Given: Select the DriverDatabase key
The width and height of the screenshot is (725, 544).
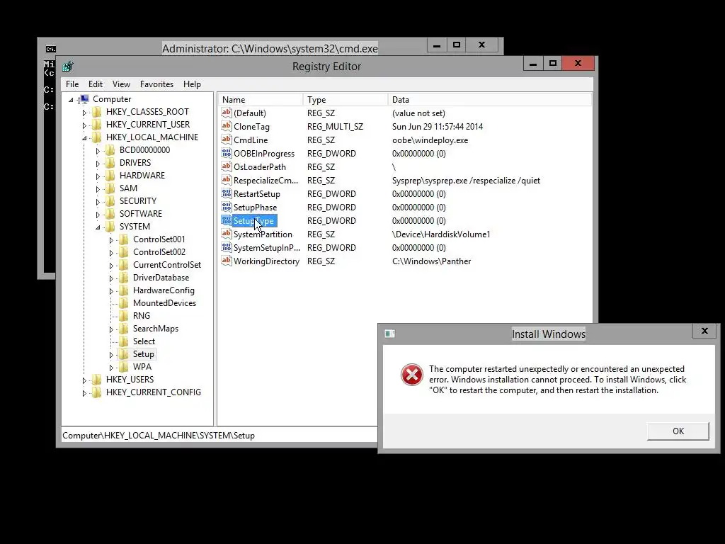Looking at the screenshot, I should 161,278.
